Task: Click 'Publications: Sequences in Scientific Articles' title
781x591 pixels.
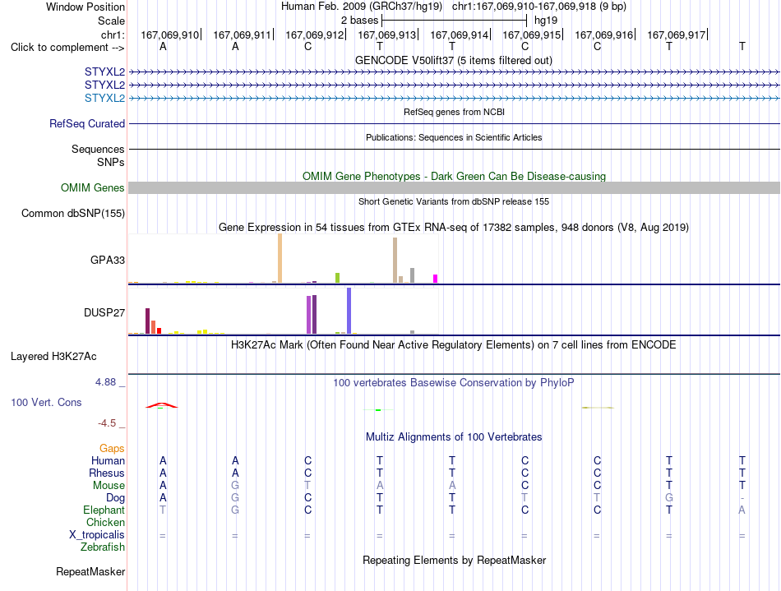Action: click(454, 137)
